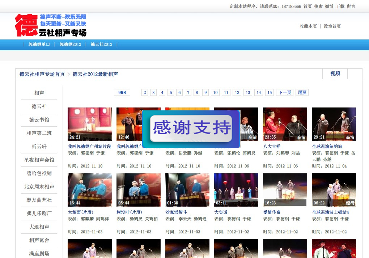This screenshot has height=258, width=369.
Task: Go to 微博 from the top bar
Action: (x=329, y=7)
